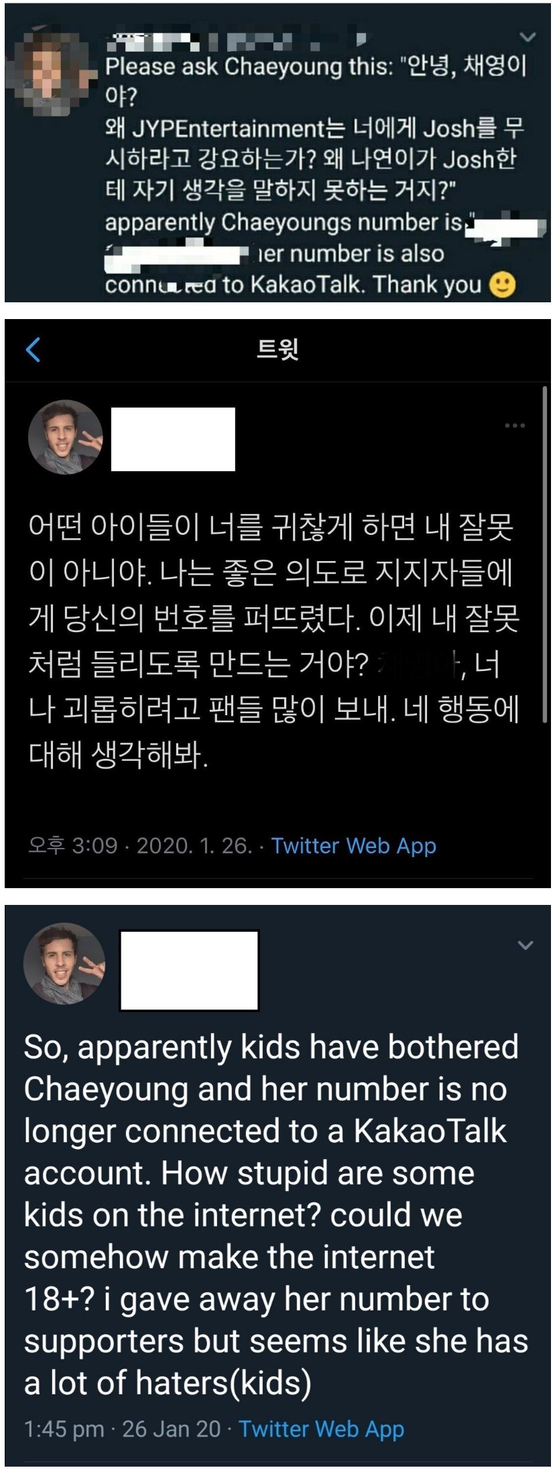This screenshot has width=555, height=1472.
Task: Open the Twitter Web App link after 26 Jan 20
Action: (322, 1430)
